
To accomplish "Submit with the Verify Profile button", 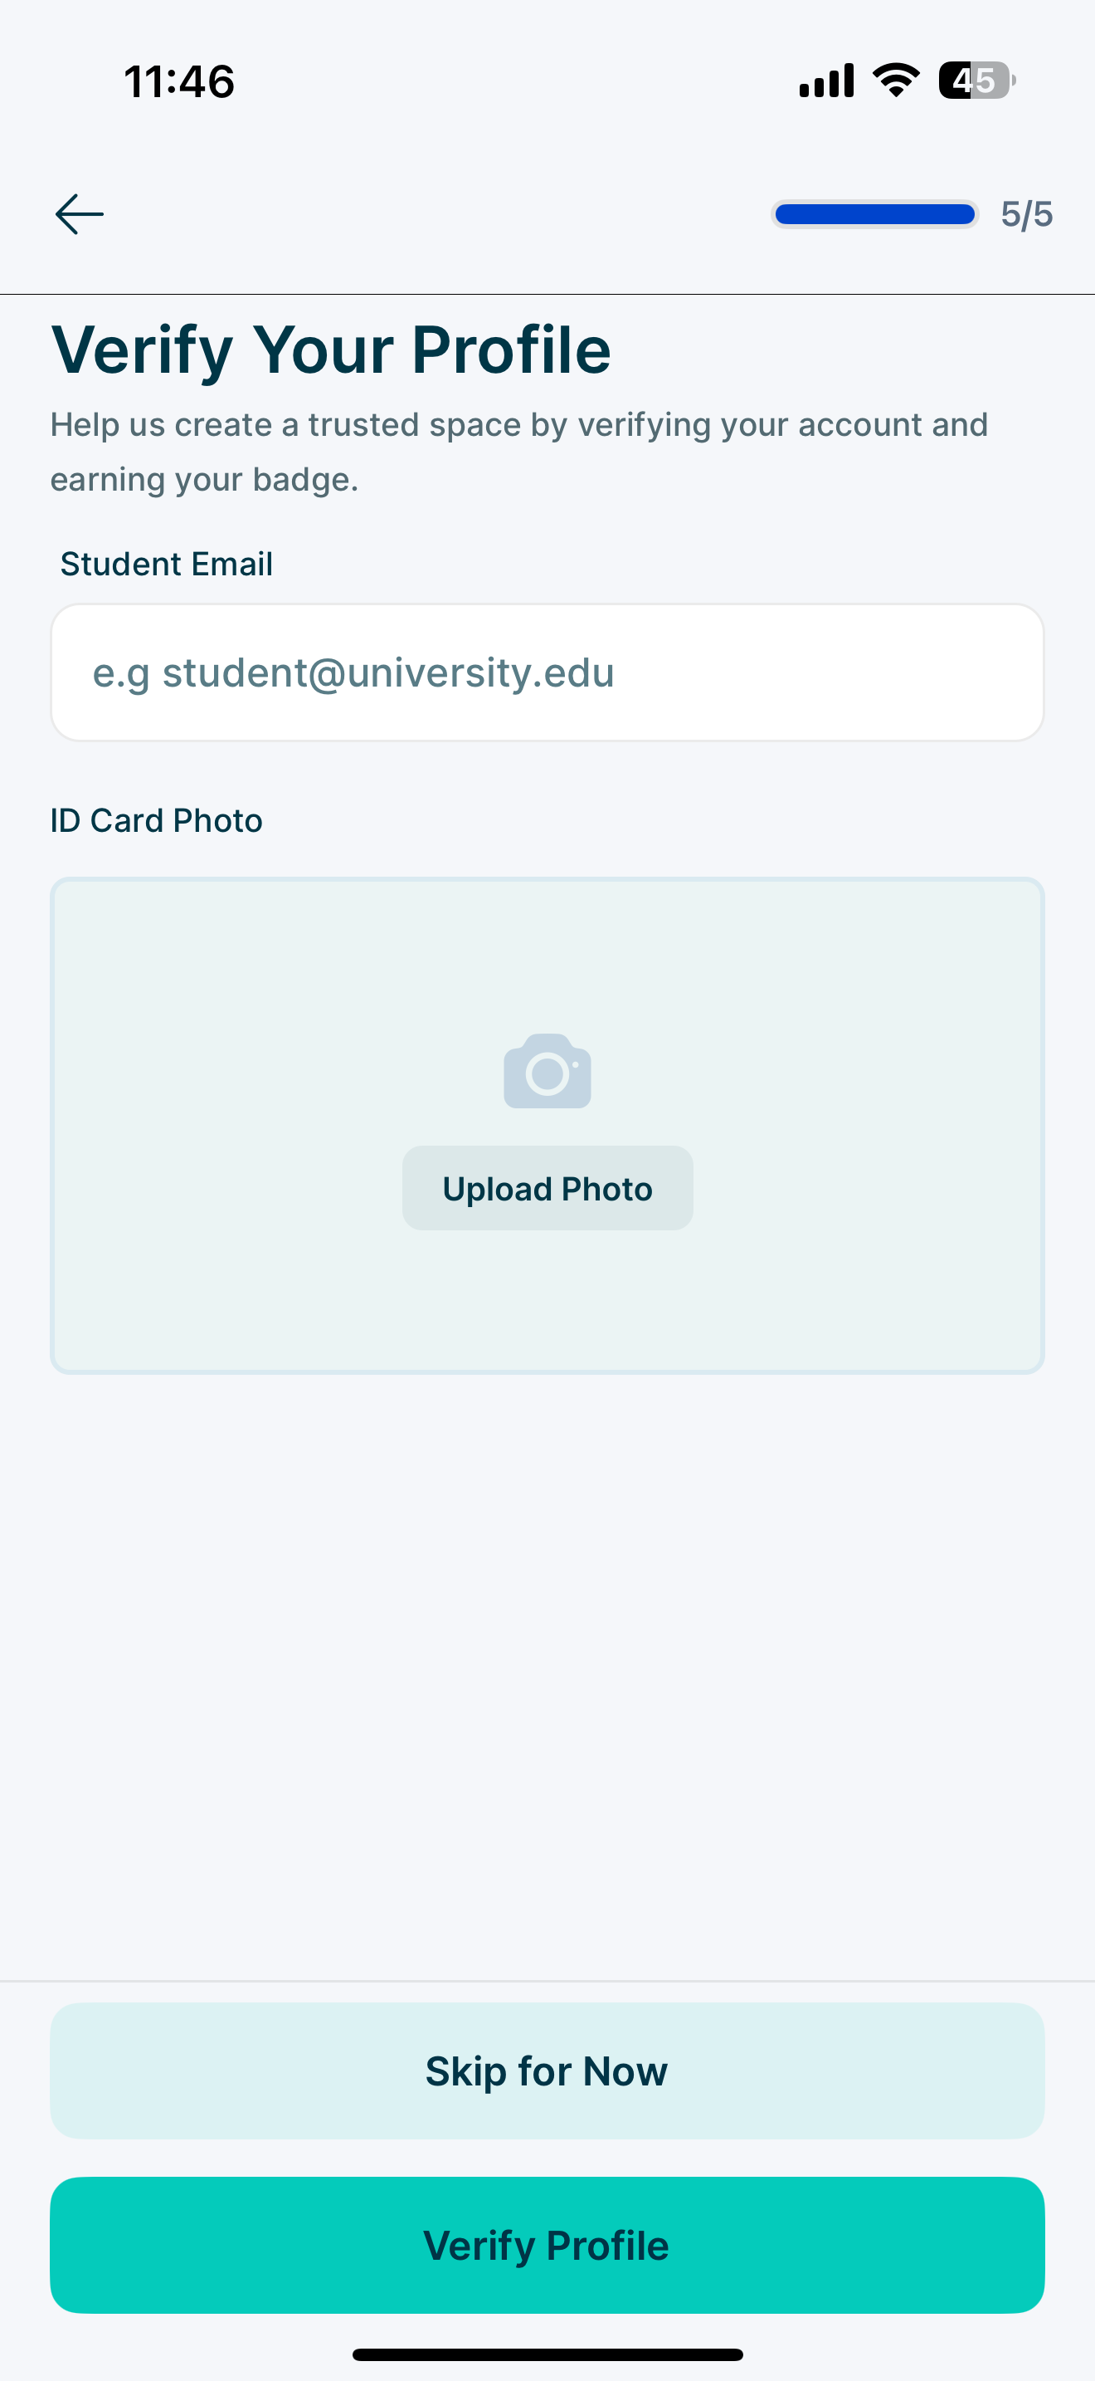I will (547, 2244).
